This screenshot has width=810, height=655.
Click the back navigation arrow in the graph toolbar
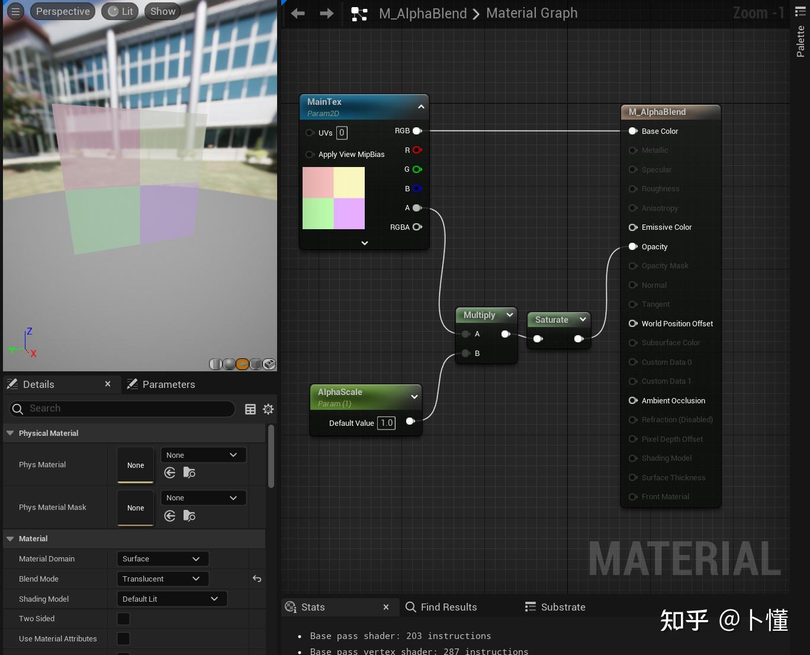298,12
